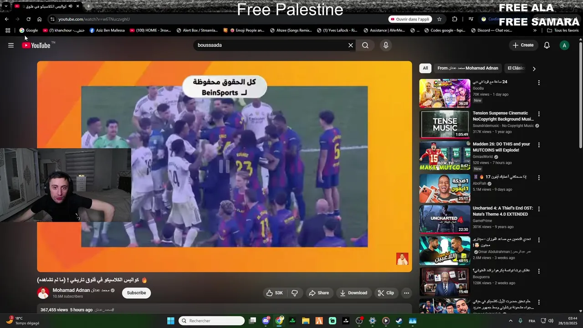Open the Windows Start menu
This screenshot has width=583, height=328.
coord(171,321)
